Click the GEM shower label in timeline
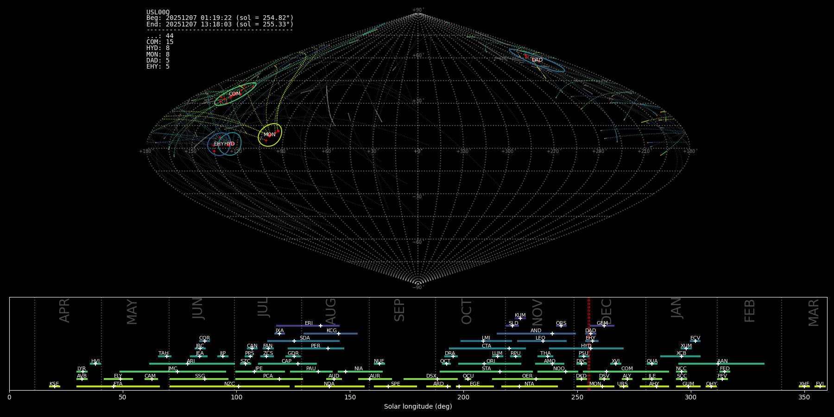Screen dimensions: 834x417 point(602,323)
